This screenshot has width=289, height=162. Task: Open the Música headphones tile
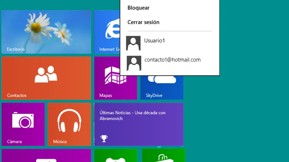(69, 124)
